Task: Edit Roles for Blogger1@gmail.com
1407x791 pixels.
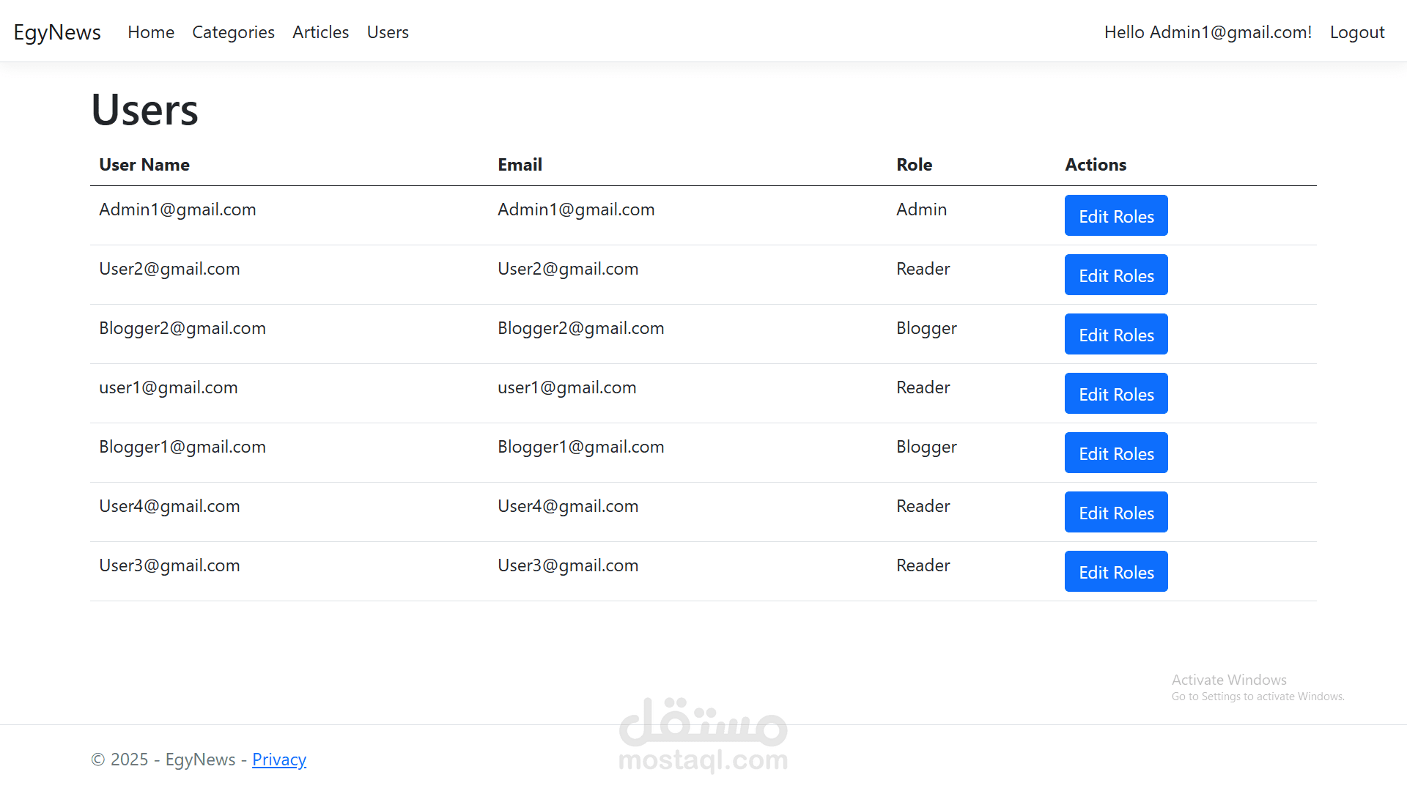Action: coord(1115,453)
